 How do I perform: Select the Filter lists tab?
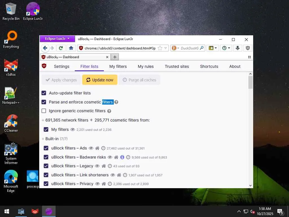(89, 66)
